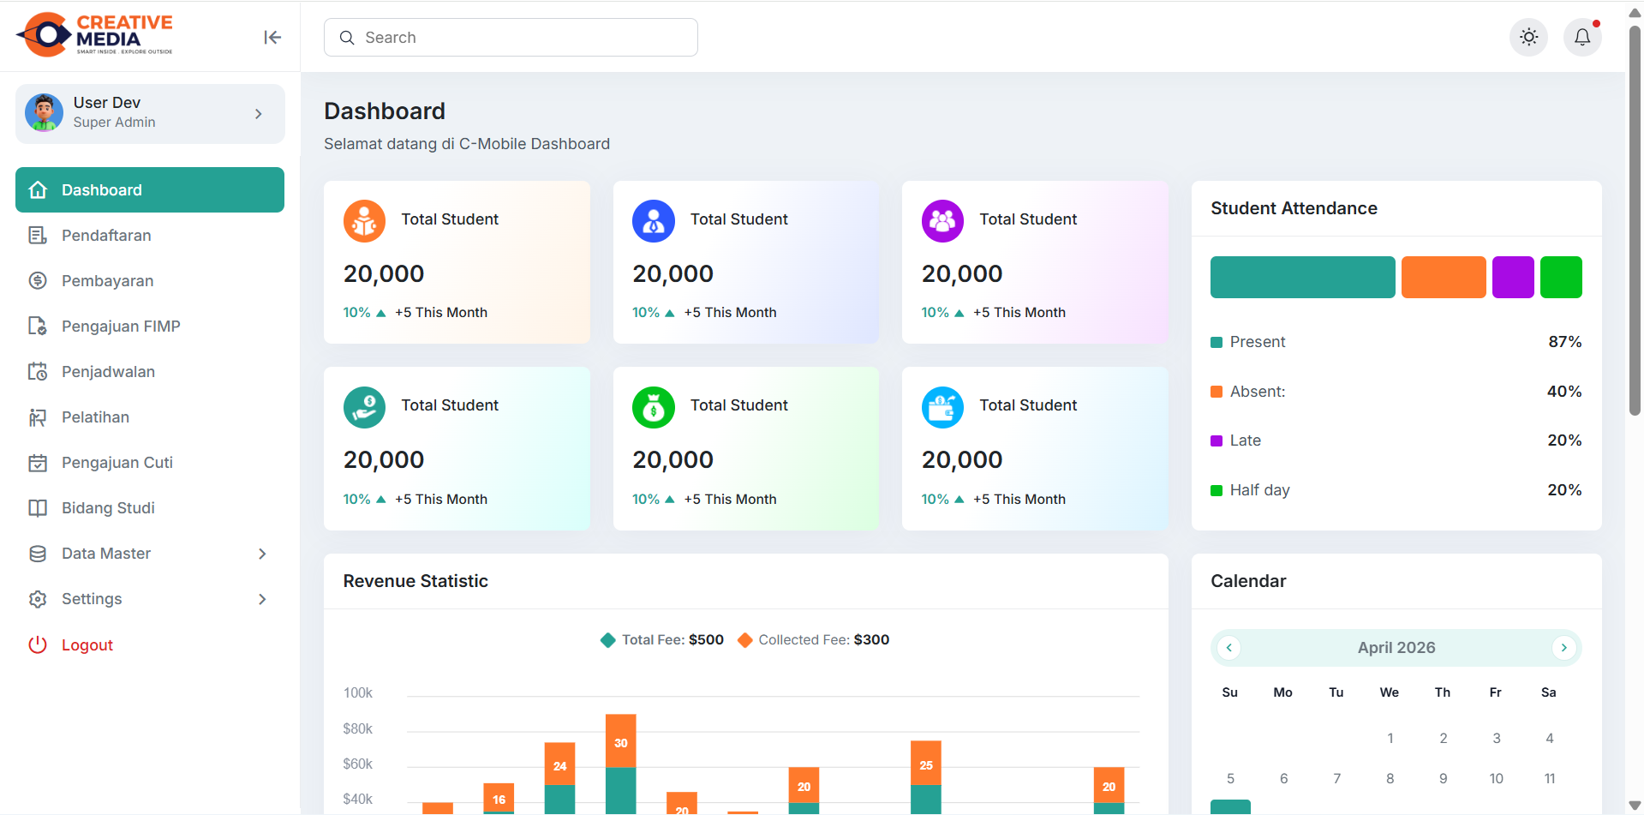
Task: Select Penjadwalan in the sidebar
Action: coord(150,371)
